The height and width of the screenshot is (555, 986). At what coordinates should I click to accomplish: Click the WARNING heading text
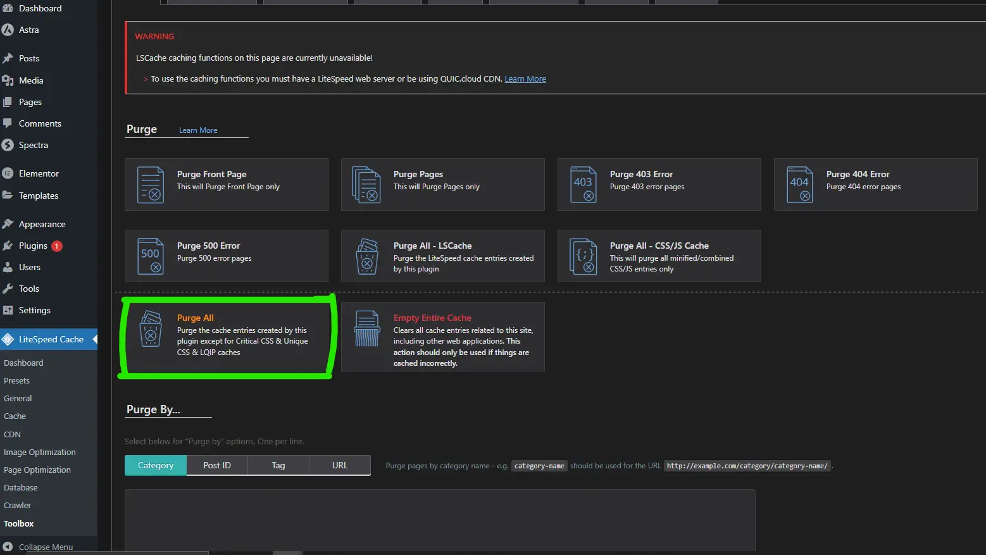click(x=154, y=36)
